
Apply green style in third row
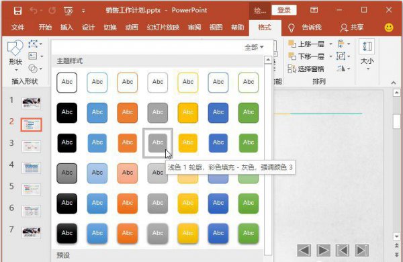pos(249,143)
